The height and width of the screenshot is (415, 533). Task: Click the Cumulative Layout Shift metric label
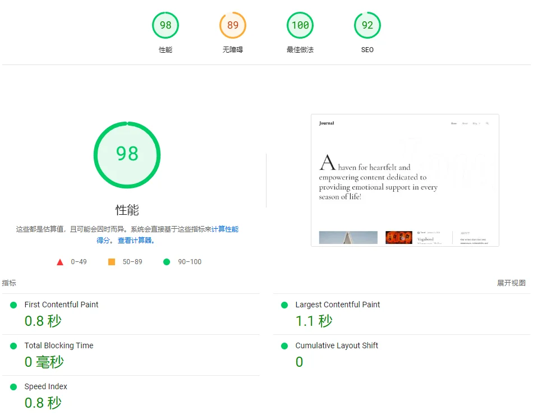pos(337,345)
